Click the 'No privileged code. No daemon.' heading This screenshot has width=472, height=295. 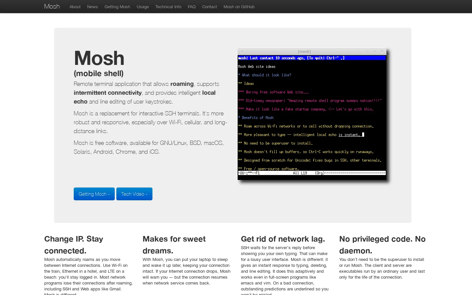pos(382,245)
